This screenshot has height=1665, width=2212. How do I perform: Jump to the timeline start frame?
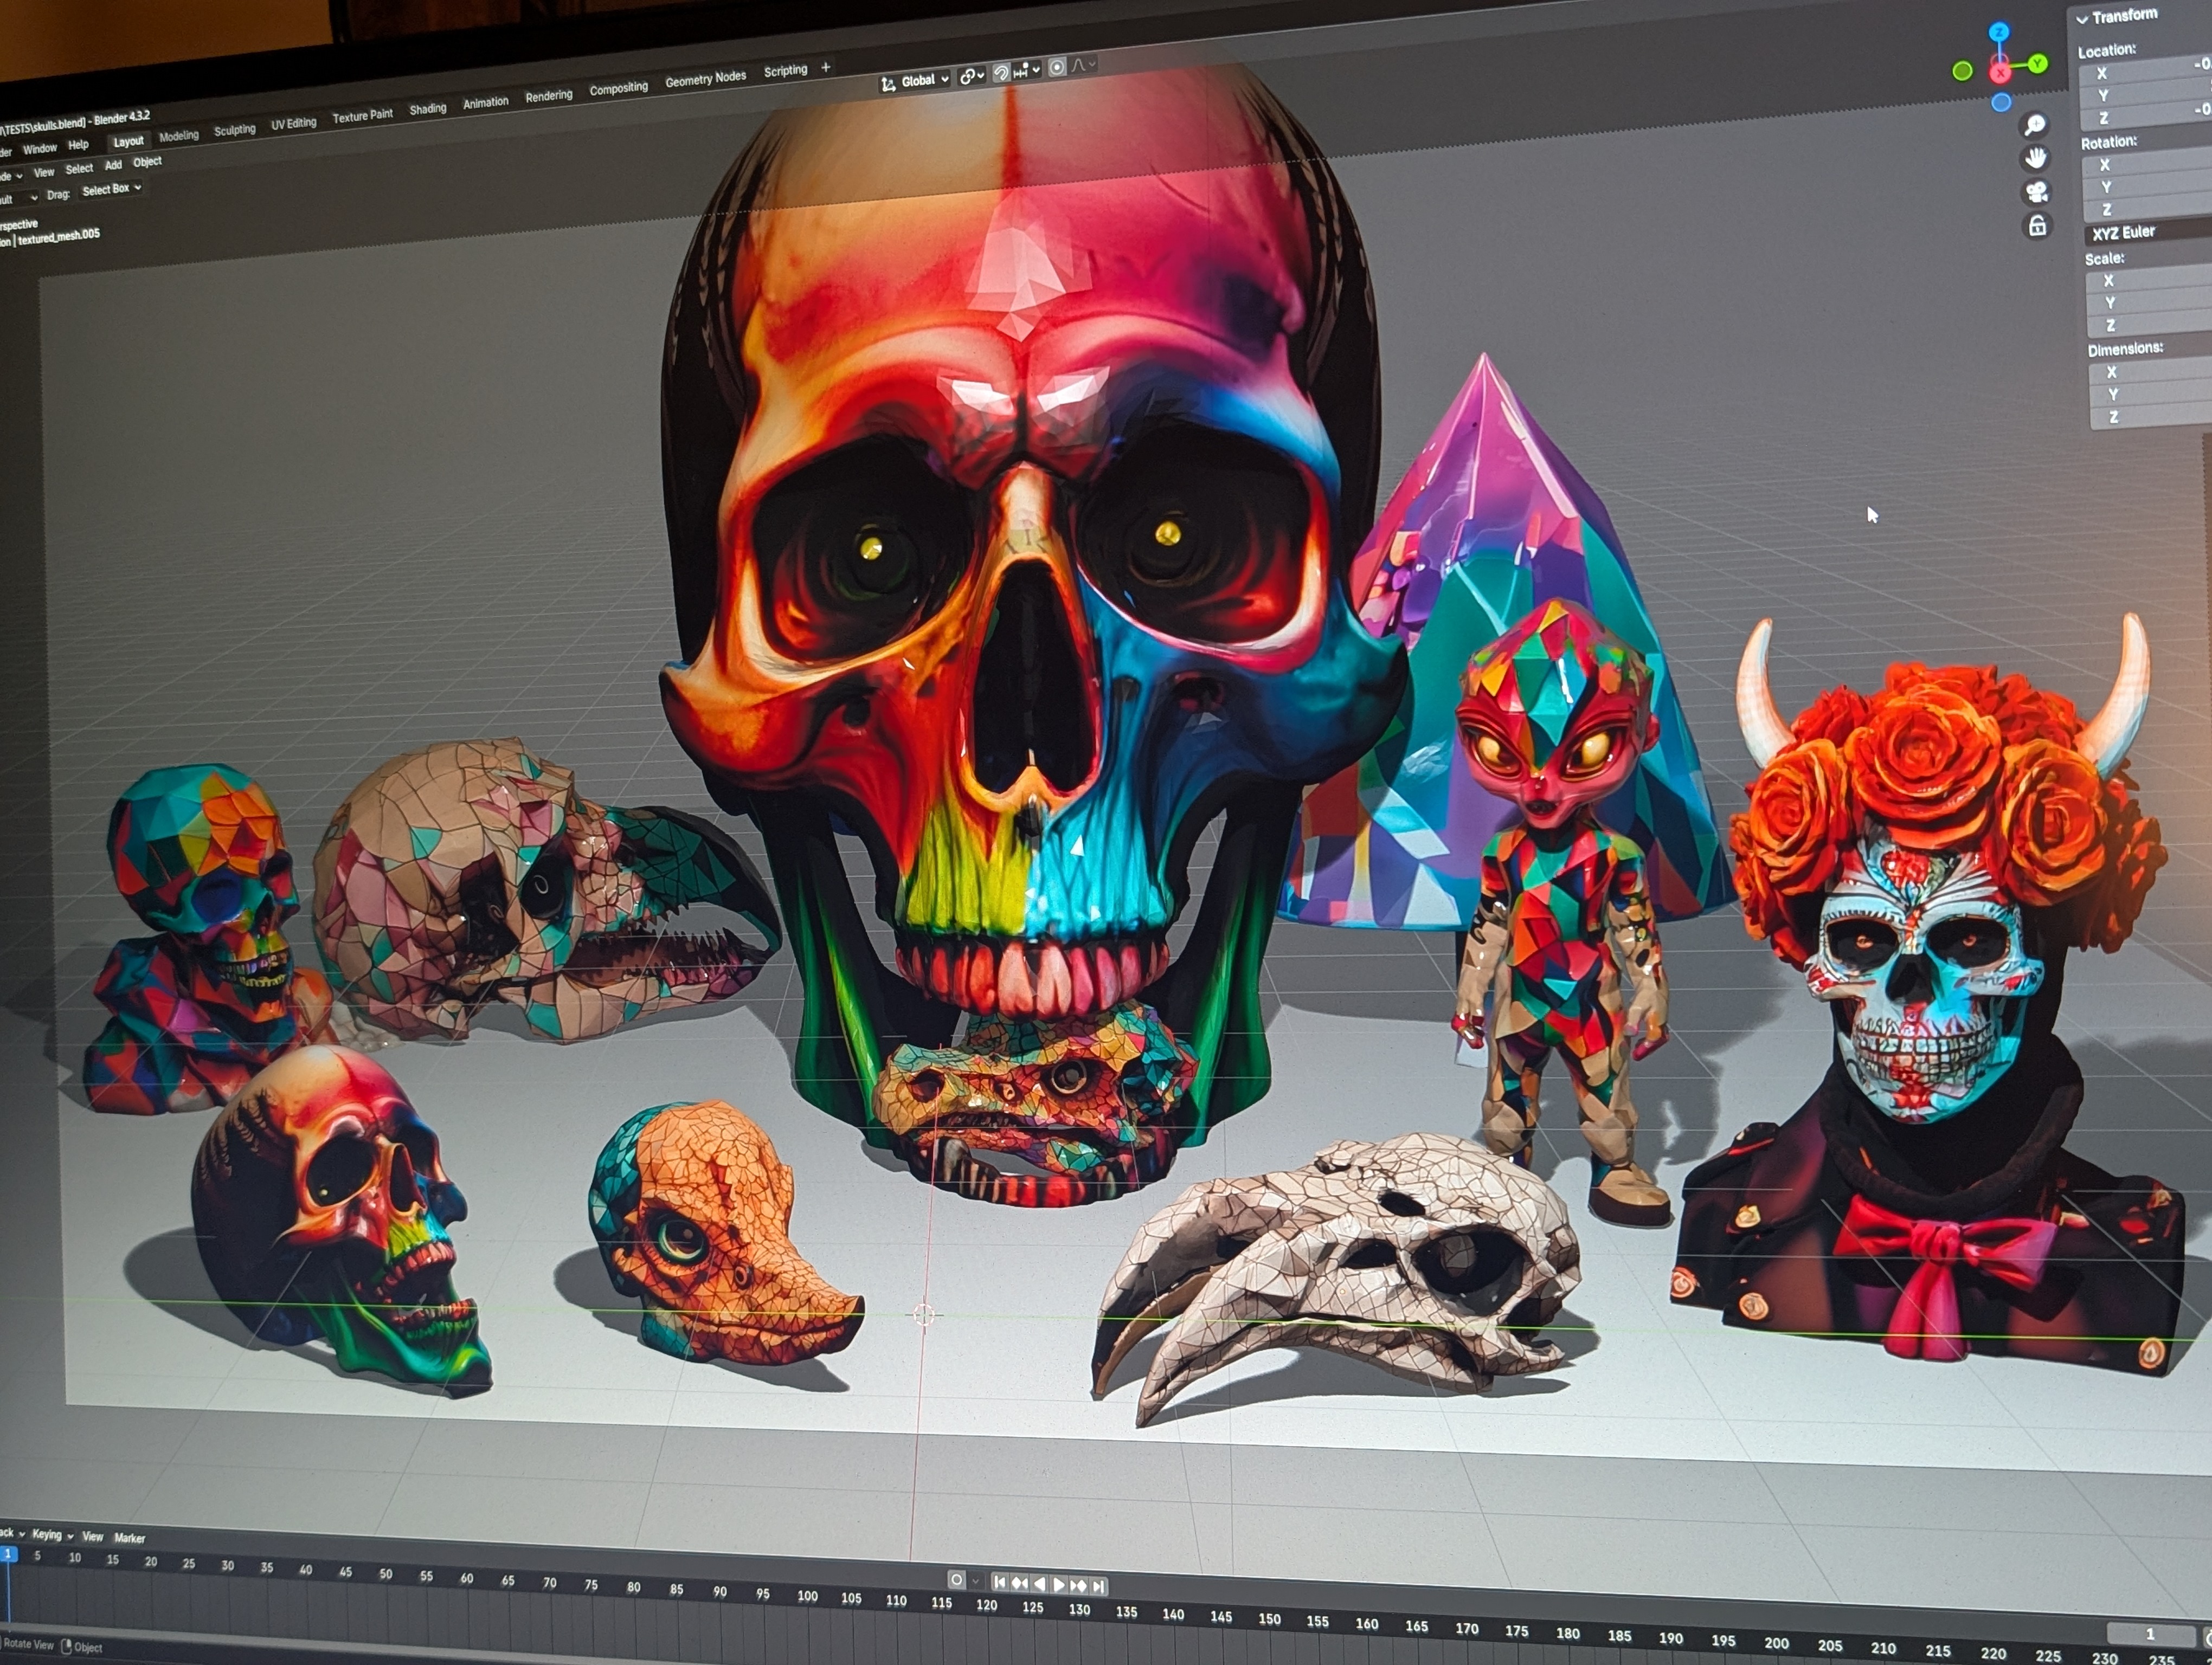(x=999, y=1582)
